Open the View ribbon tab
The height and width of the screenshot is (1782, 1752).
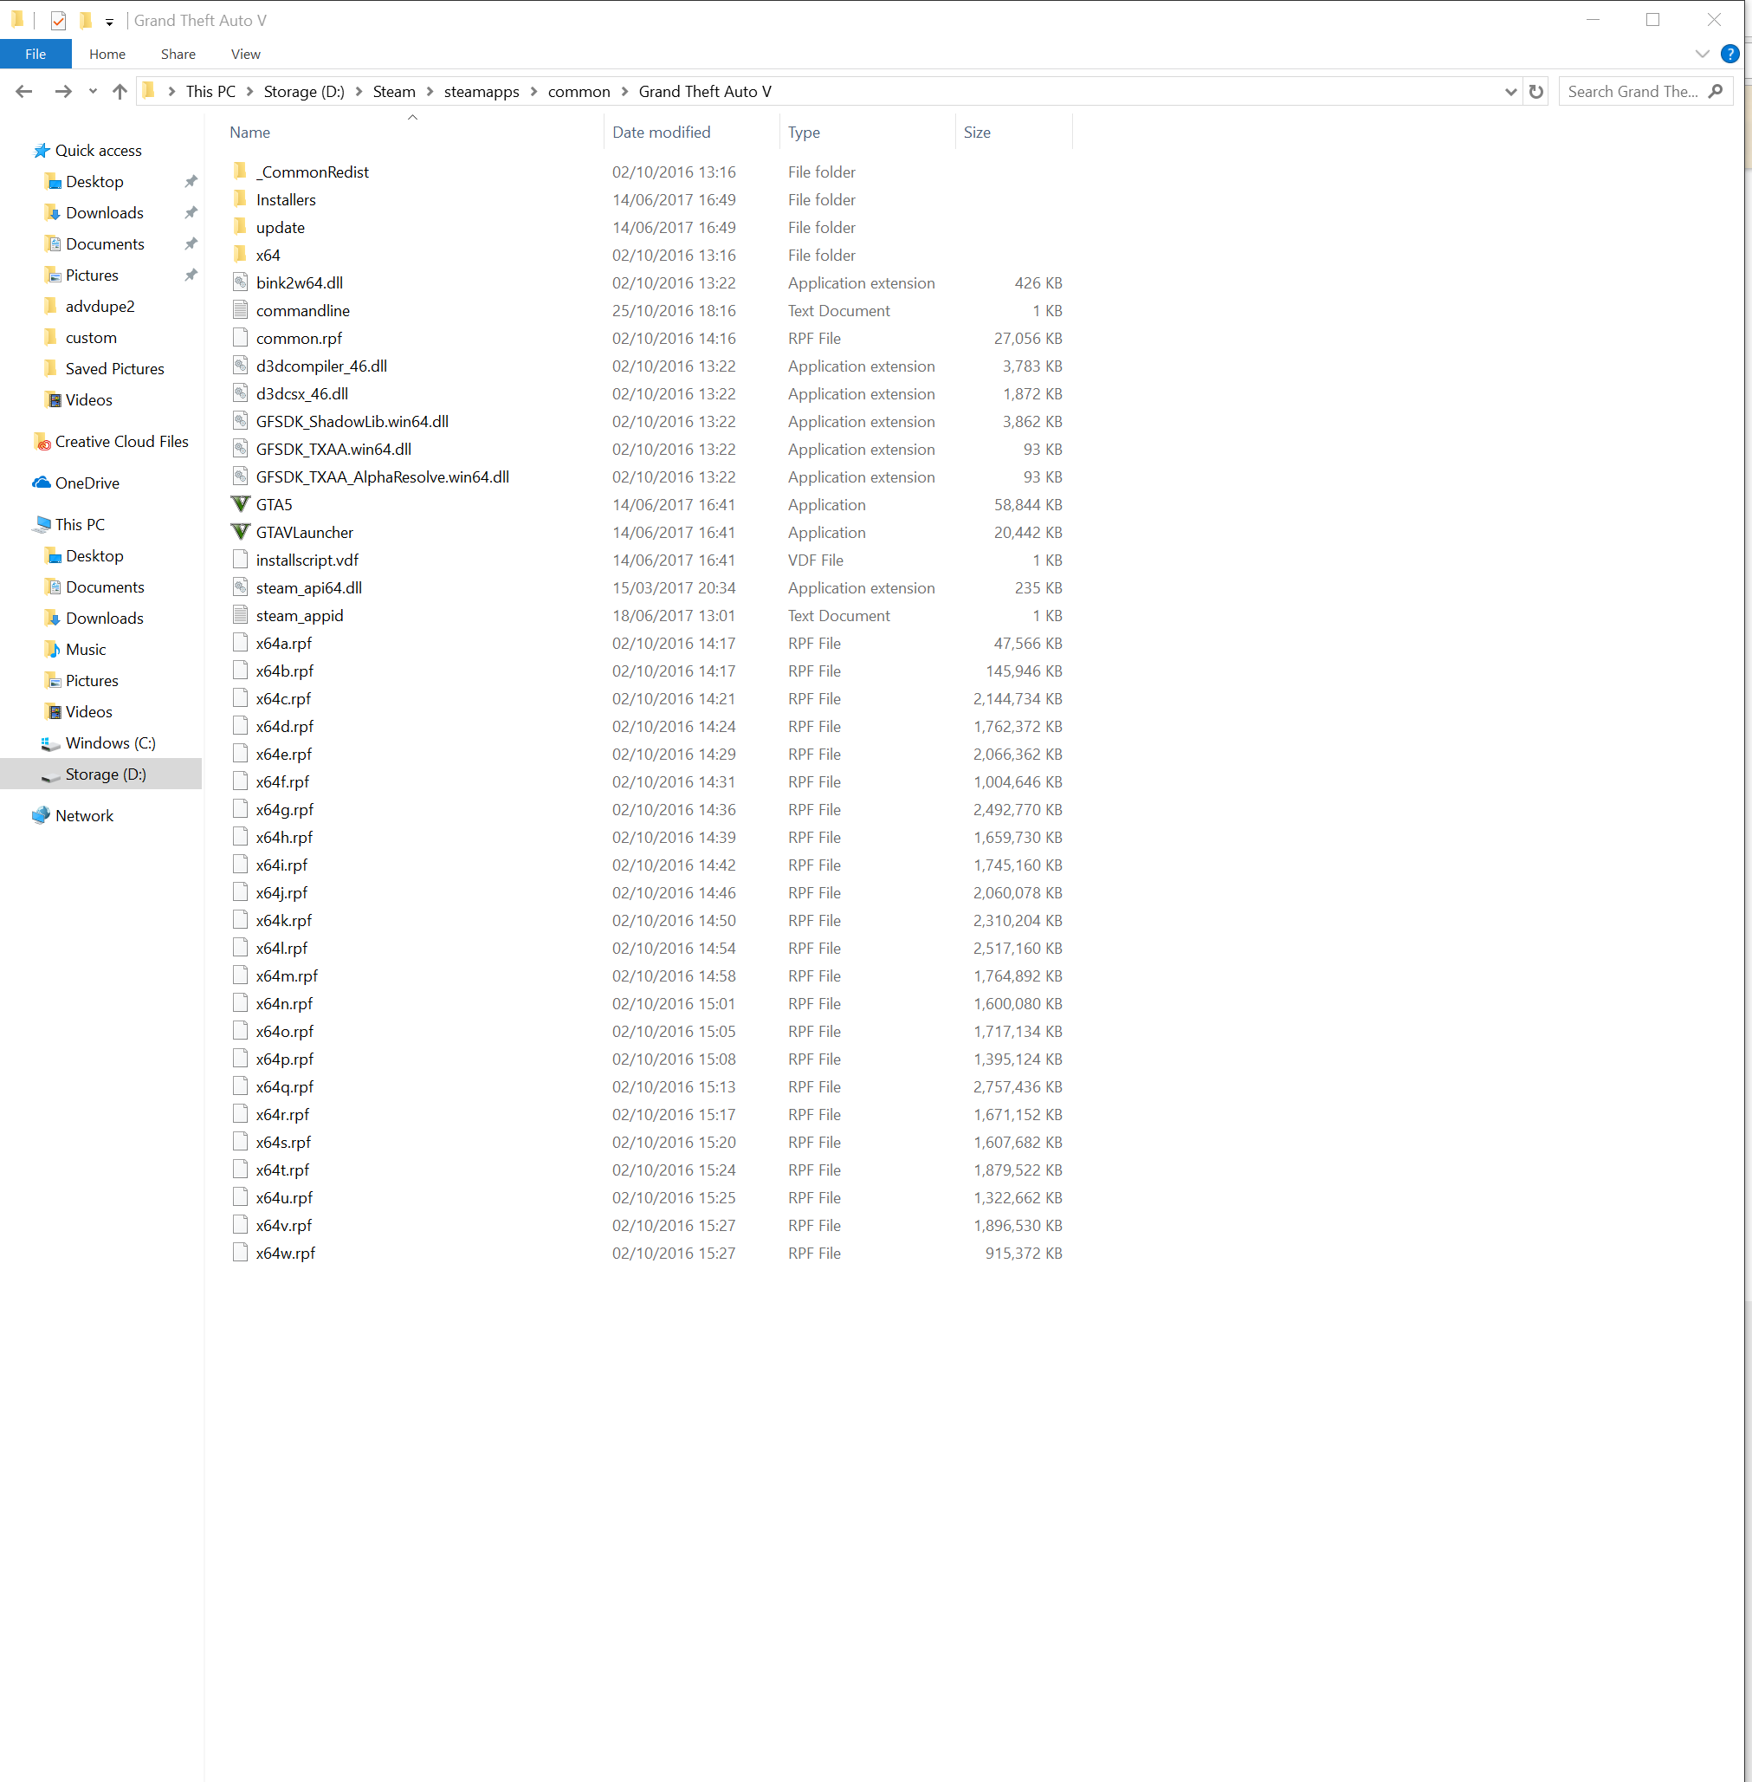245,55
